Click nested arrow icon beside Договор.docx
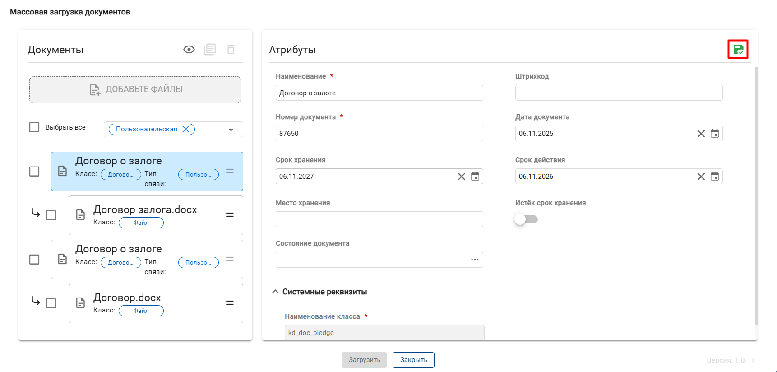The width and height of the screenshot is (777, 372). point(36,301)
